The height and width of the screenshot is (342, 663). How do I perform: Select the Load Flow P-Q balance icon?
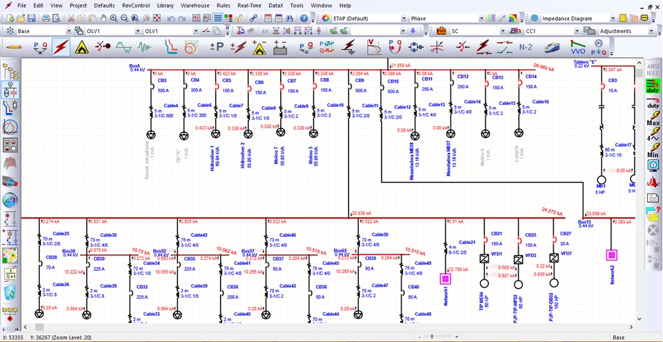(40, 47)
